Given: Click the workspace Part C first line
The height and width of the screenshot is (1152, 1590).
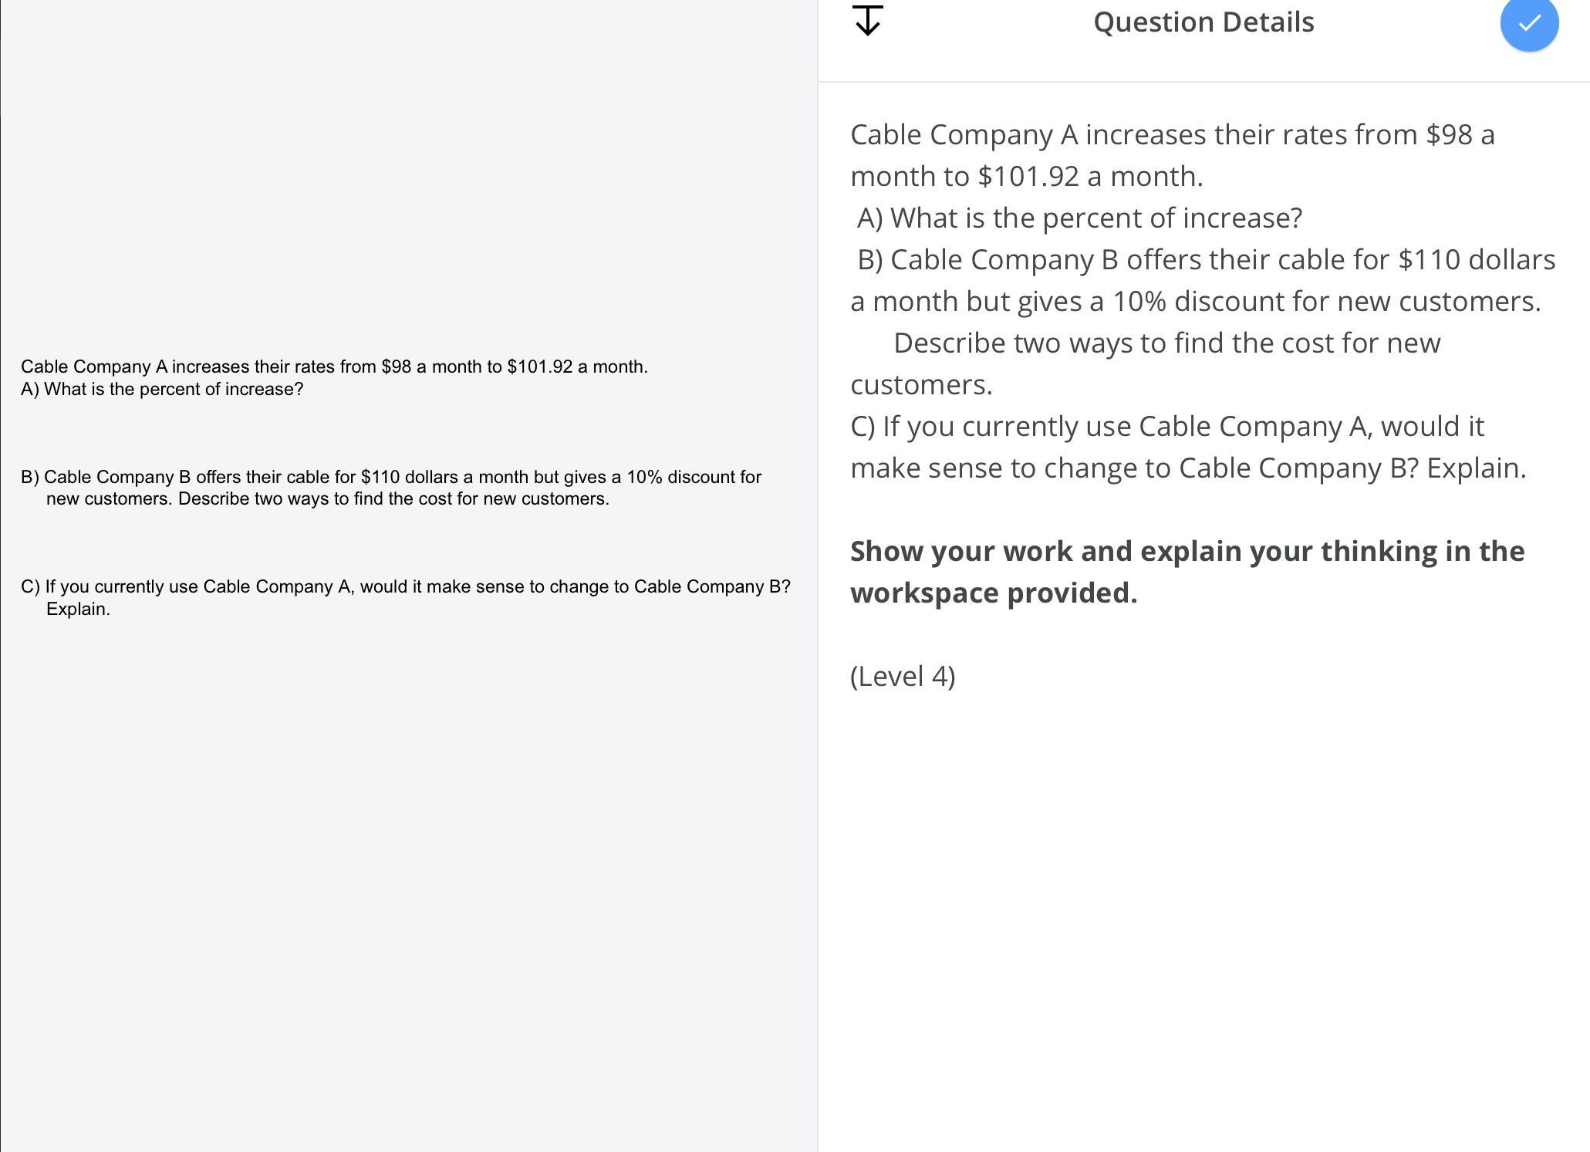Looking at the screenshot, I should 405,586.
